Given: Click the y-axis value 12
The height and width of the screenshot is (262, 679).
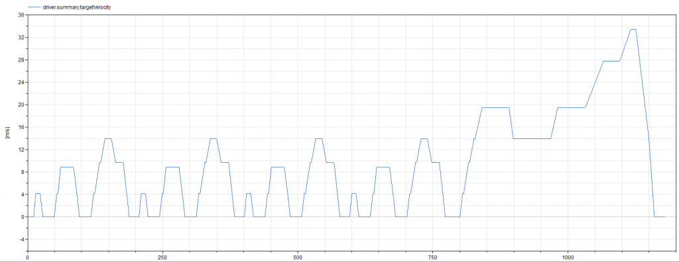Looking at the screenshot, I should [x=21, y=150].
